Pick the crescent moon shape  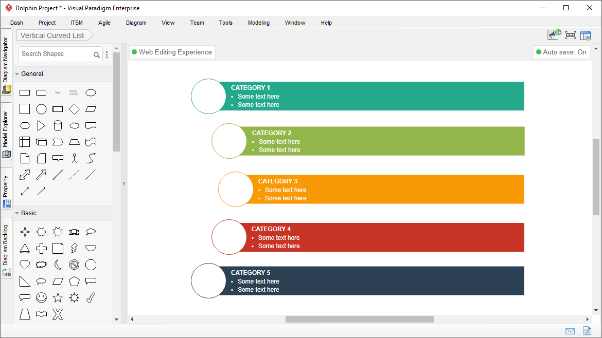pos(58,265)
